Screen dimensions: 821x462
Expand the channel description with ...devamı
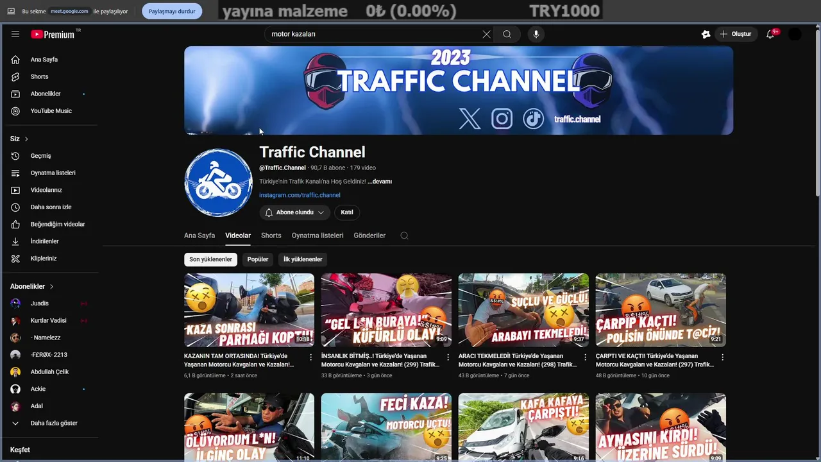click(380, 182)
